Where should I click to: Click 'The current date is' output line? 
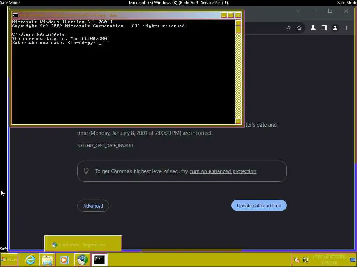(61, 39)
